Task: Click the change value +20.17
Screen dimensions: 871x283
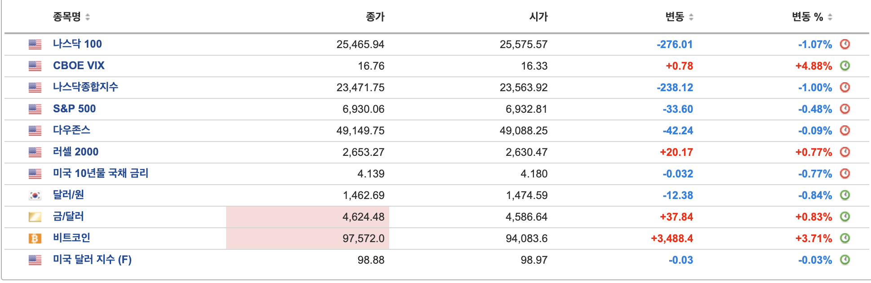Action: pyautogui.click(x=676, y=152)
